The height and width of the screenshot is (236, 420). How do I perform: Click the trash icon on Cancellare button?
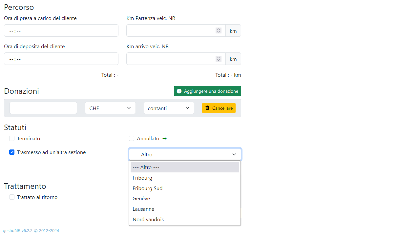tap(207, 108)
